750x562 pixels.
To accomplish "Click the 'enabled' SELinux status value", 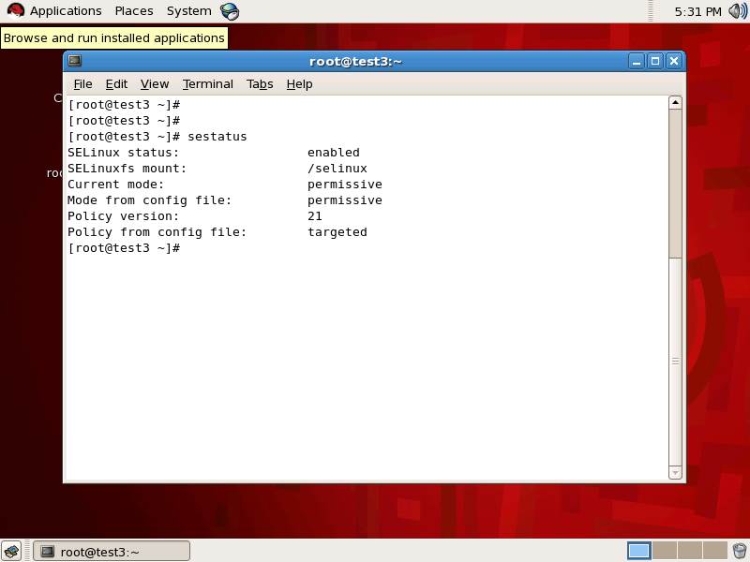I will (334, 153).
